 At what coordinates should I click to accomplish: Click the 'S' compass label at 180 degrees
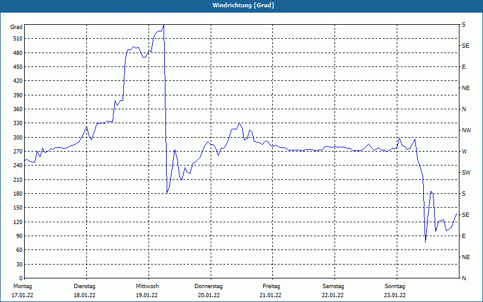click(x=464, y=194)
